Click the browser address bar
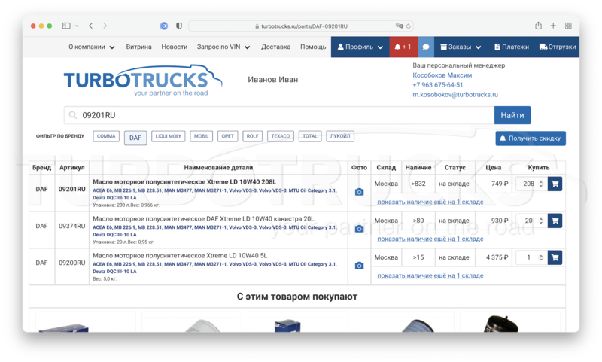This screenshot has height=362, width=602. 300,26
